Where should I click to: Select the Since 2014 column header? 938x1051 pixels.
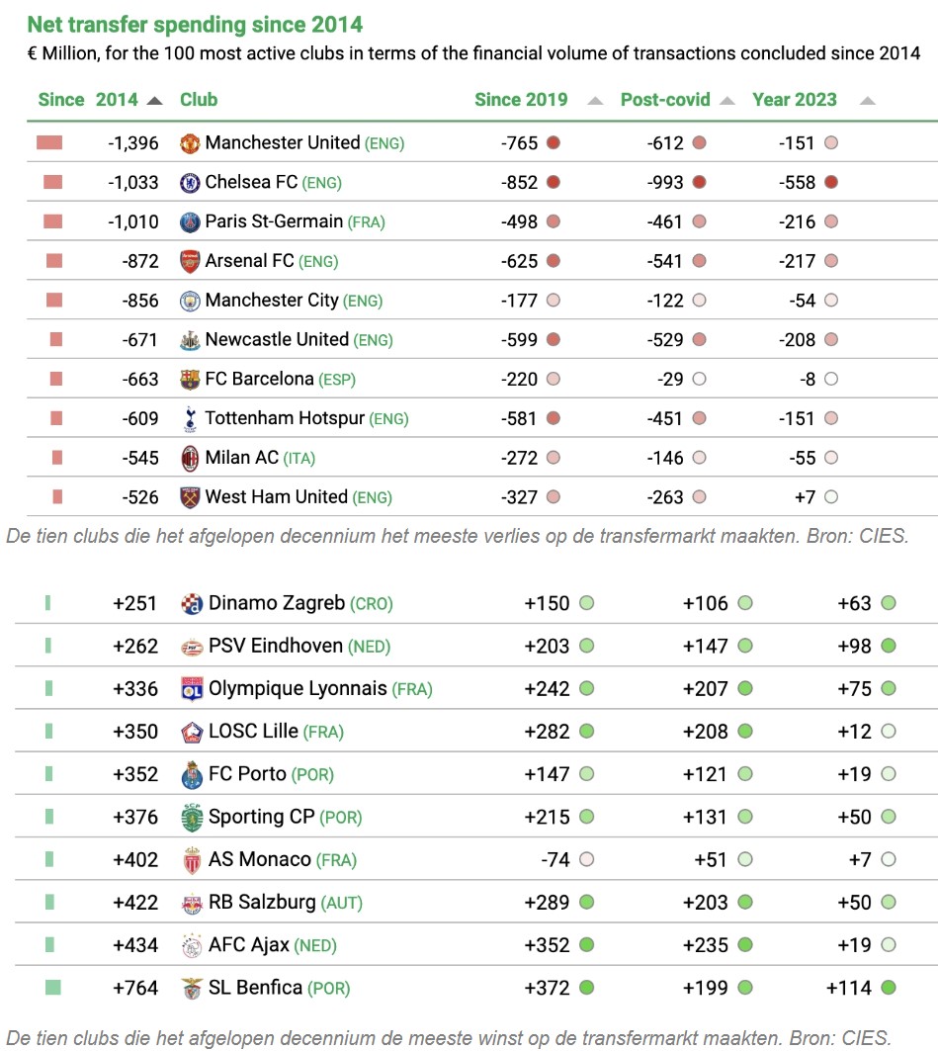tap(88, 100)
